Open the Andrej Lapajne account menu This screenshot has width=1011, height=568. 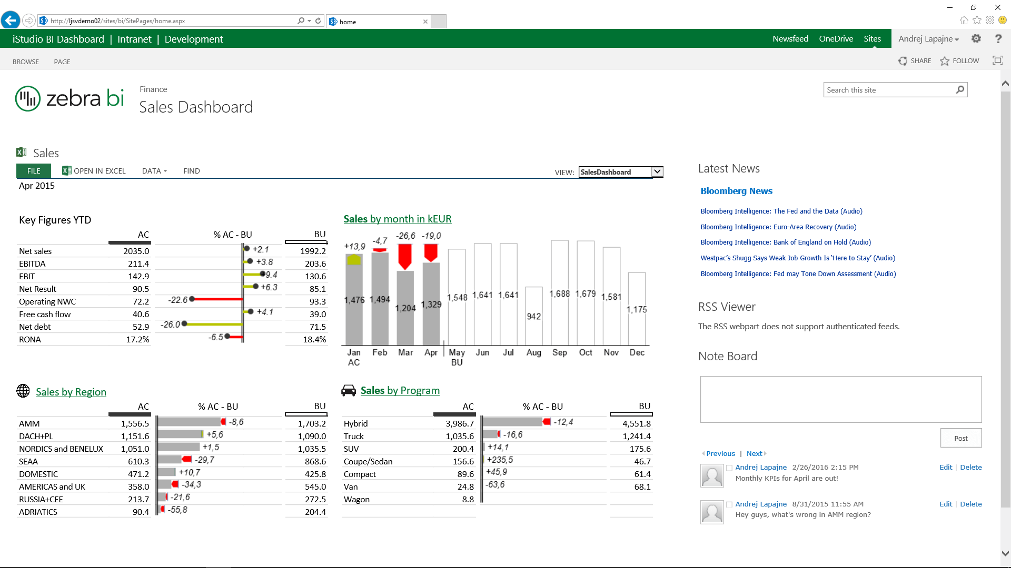tap(928, 38)
